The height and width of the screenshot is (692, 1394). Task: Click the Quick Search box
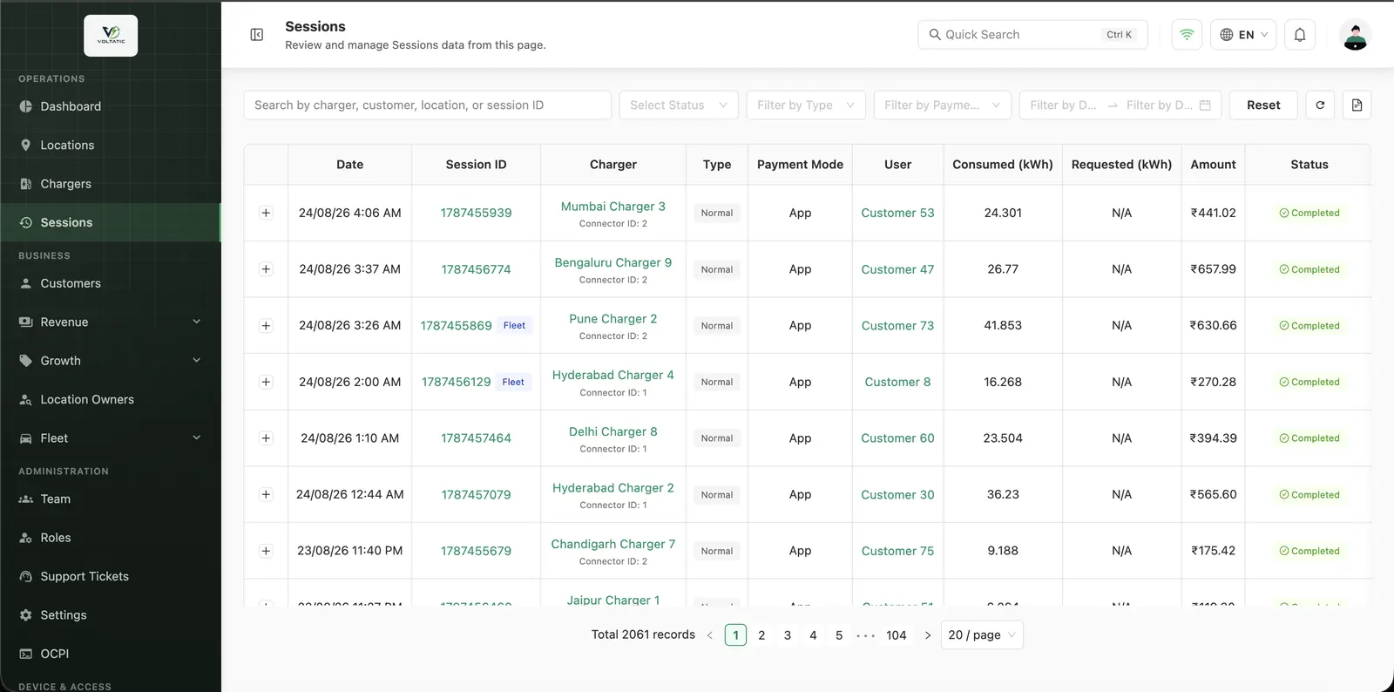click(x=1032, y=35)
